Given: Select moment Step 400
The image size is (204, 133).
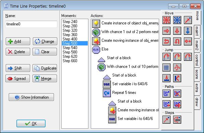Looking at the screenshot, I should coord(75,39).
